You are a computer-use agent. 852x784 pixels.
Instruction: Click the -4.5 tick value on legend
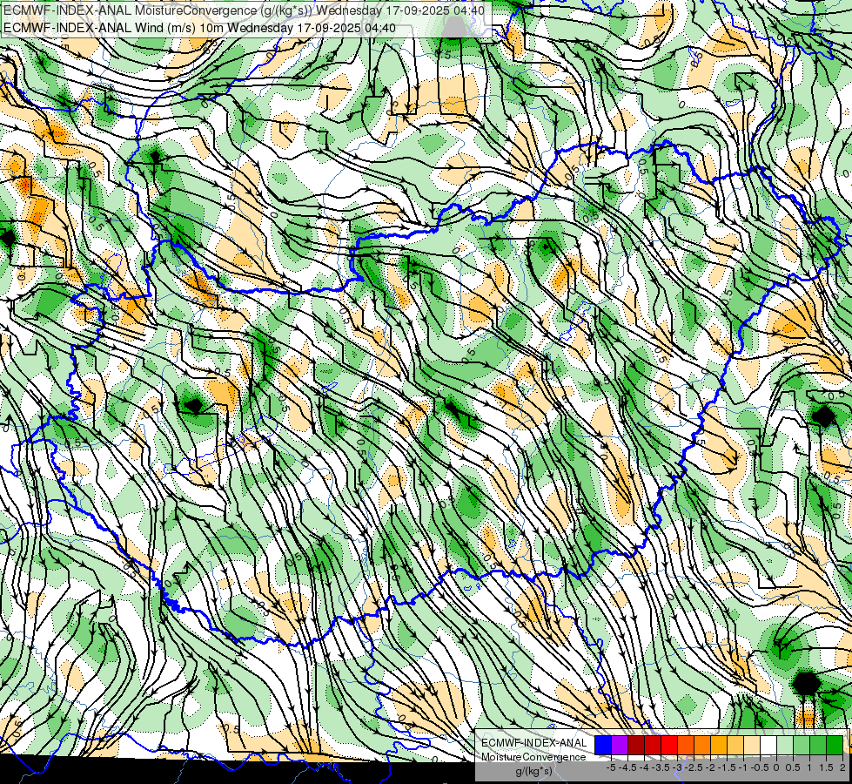pyautogui.click(x=627, y=767)
